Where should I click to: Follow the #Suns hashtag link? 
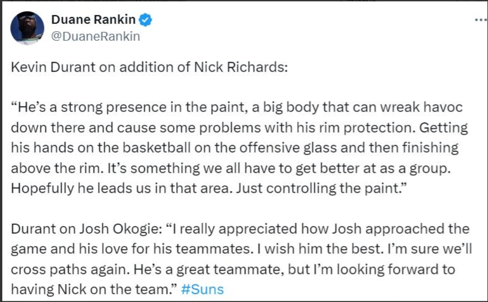coord(202,290)
